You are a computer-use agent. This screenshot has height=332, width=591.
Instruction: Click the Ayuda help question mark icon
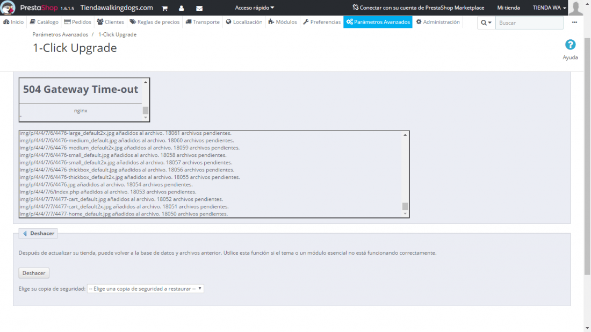[x=570, y=45]
